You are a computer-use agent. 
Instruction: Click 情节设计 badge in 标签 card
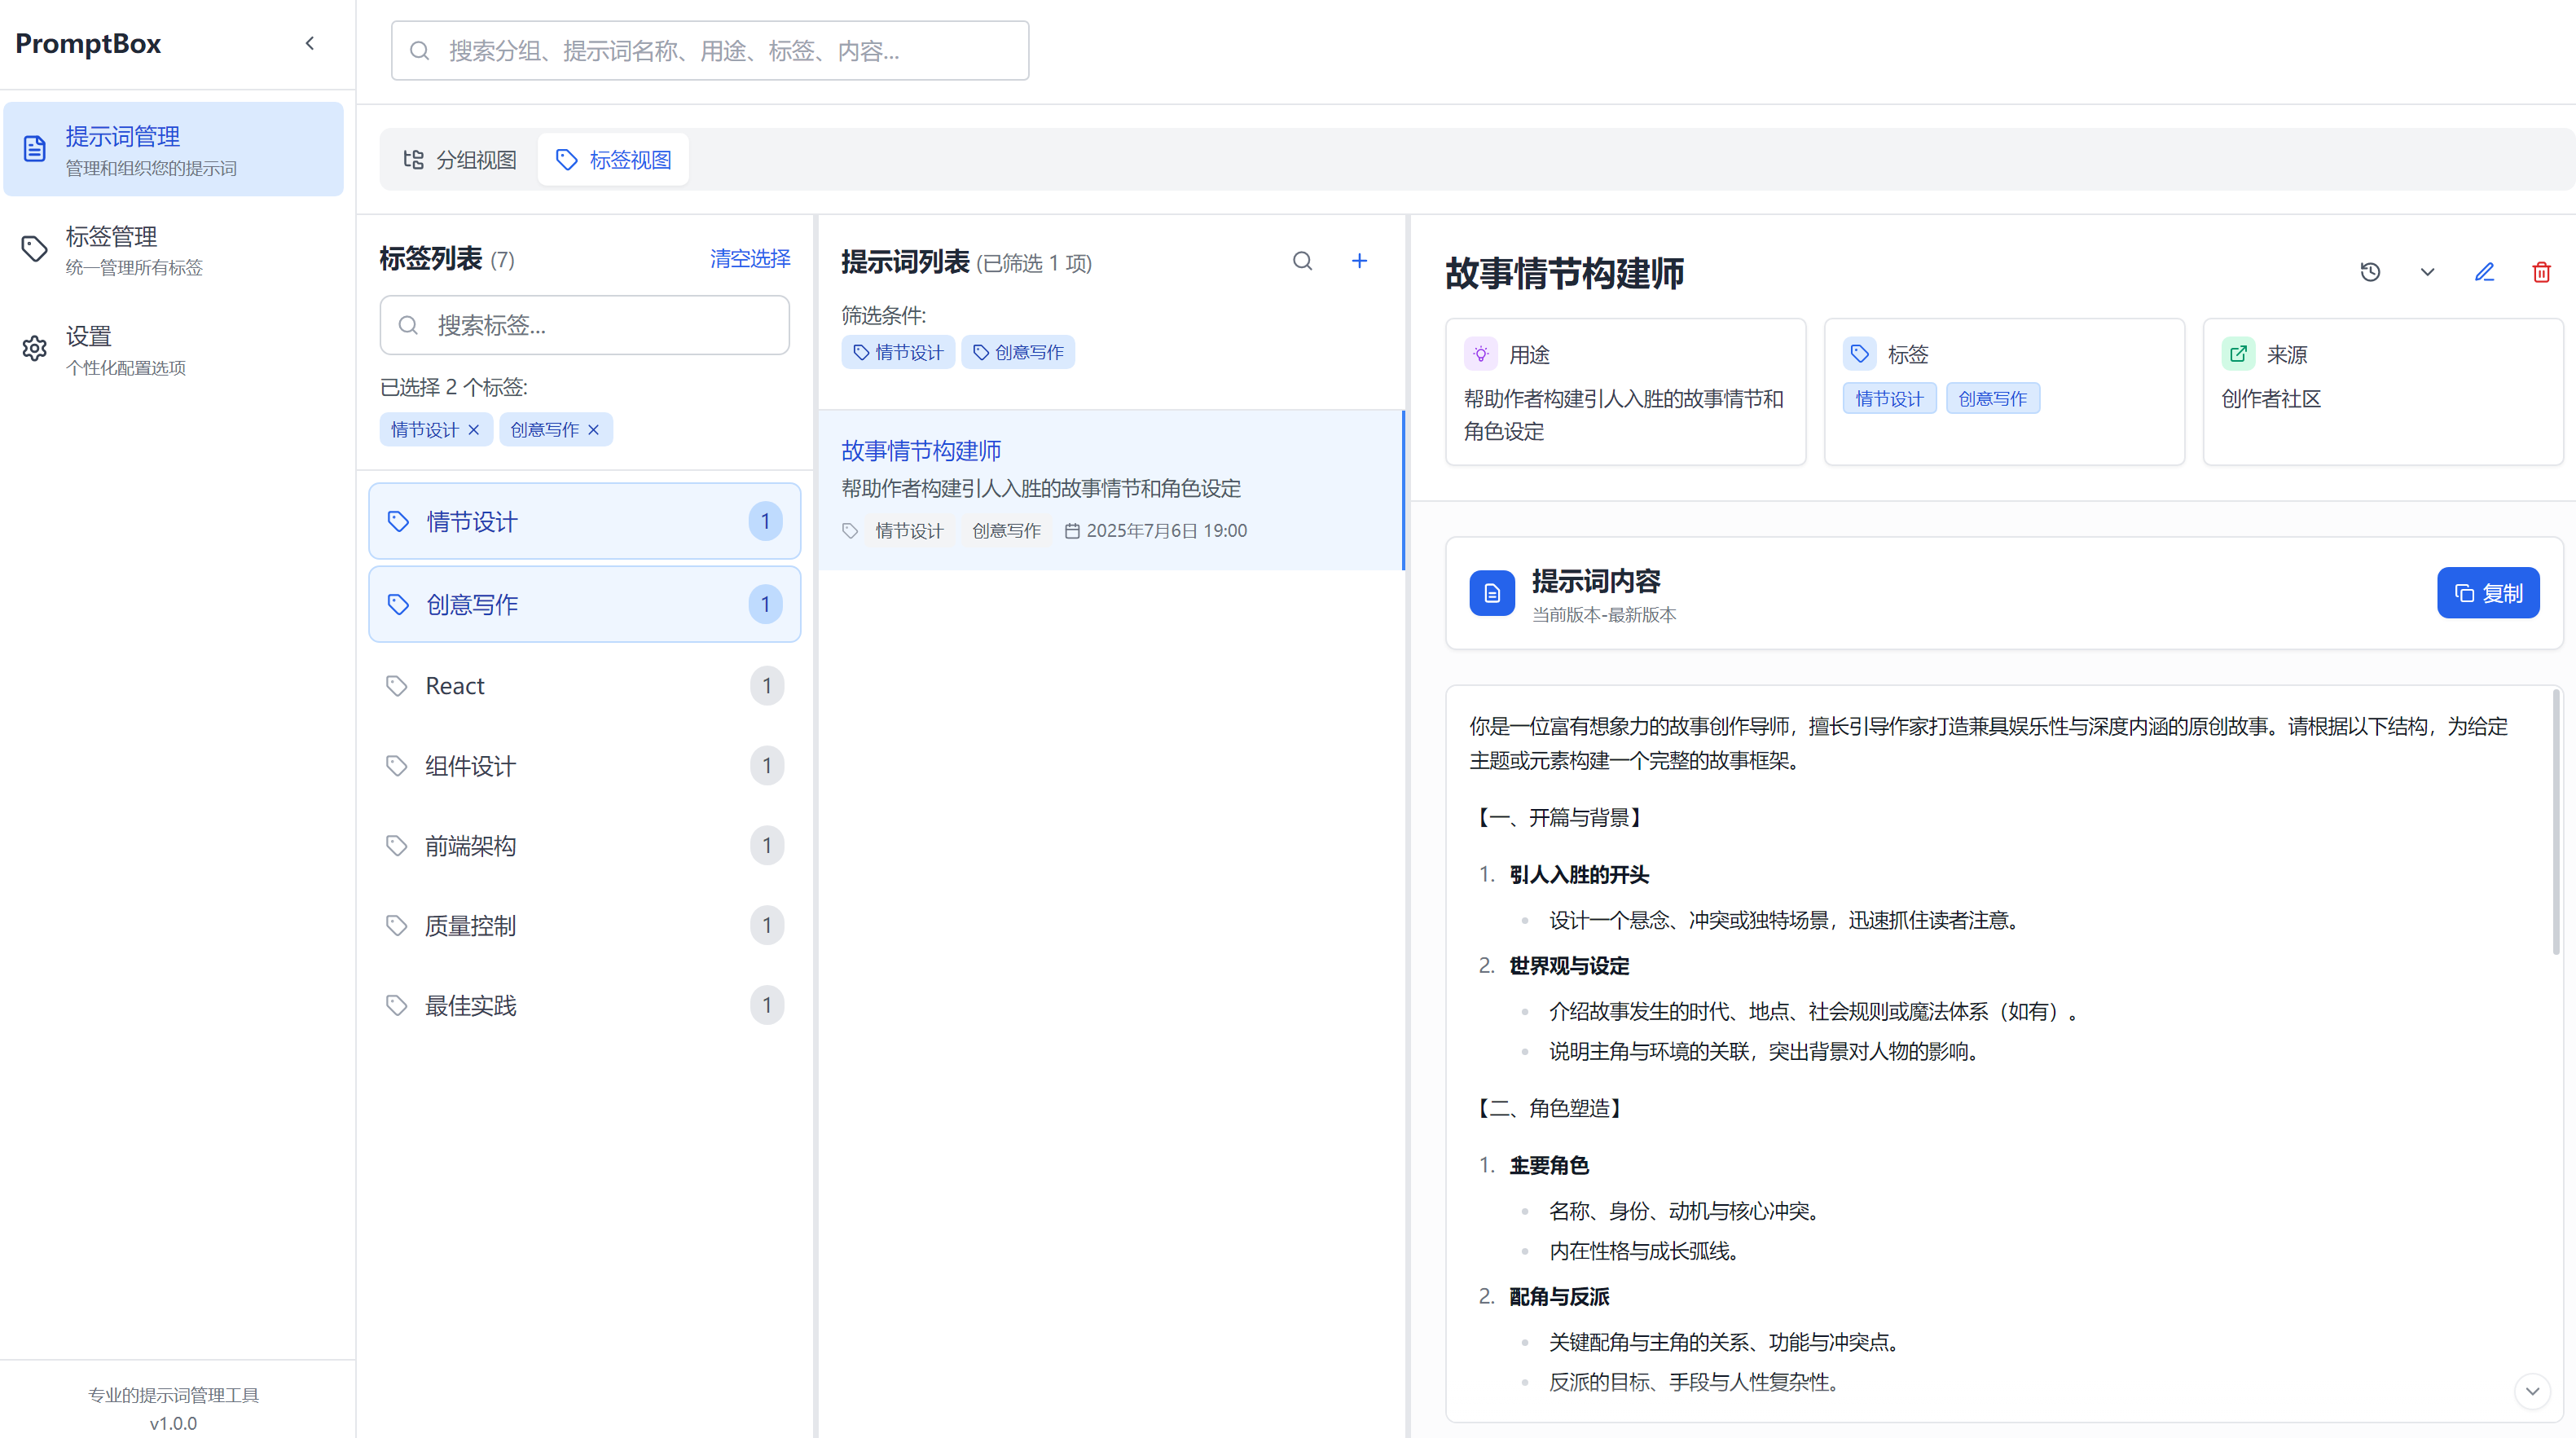tap(1889, 398)
